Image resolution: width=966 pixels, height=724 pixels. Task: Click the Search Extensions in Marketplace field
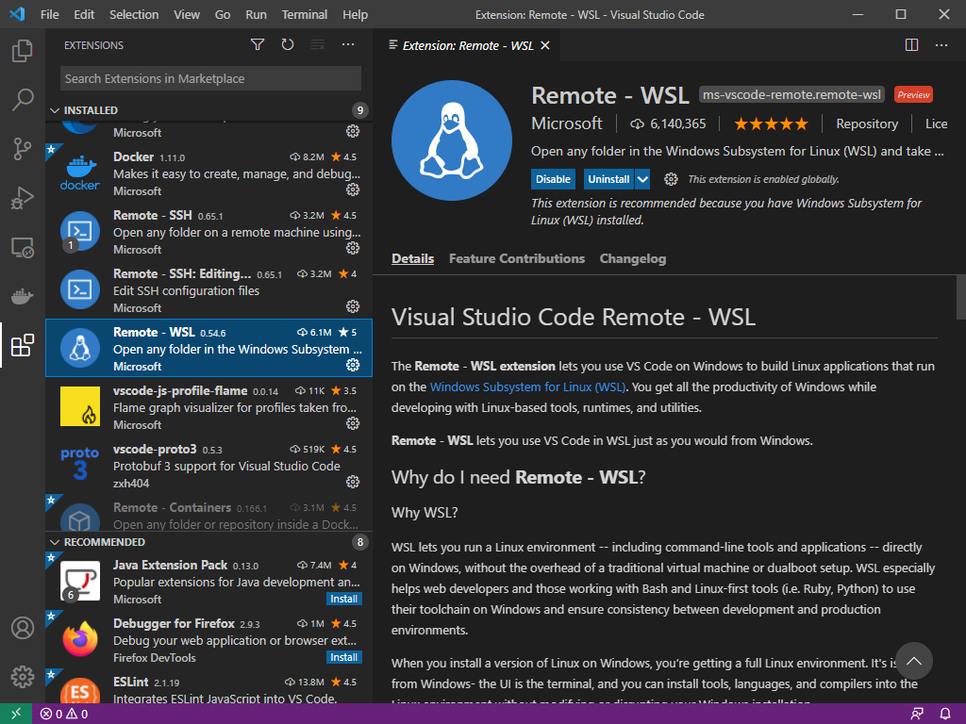[x=210, y=79]
